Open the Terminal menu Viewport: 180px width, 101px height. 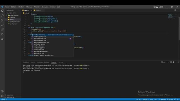(x=53, y=7)
